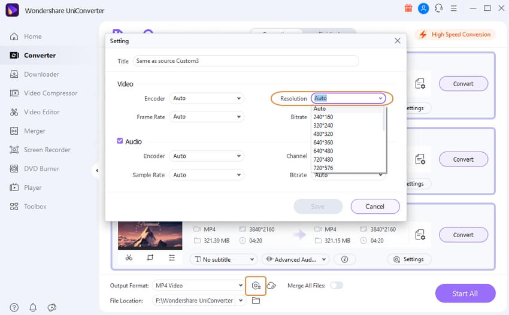Open Video Editor section
Image resolution: width=509 pixels, height=315 pixels.
pyautogui.click(x=35, y=112)
